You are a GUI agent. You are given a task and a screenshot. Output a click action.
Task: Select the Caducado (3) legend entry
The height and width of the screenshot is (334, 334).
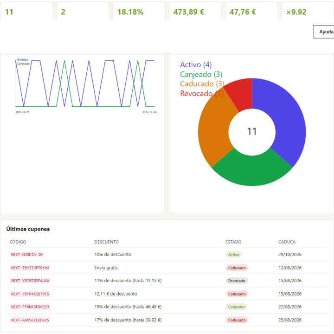tap(202, 84)
